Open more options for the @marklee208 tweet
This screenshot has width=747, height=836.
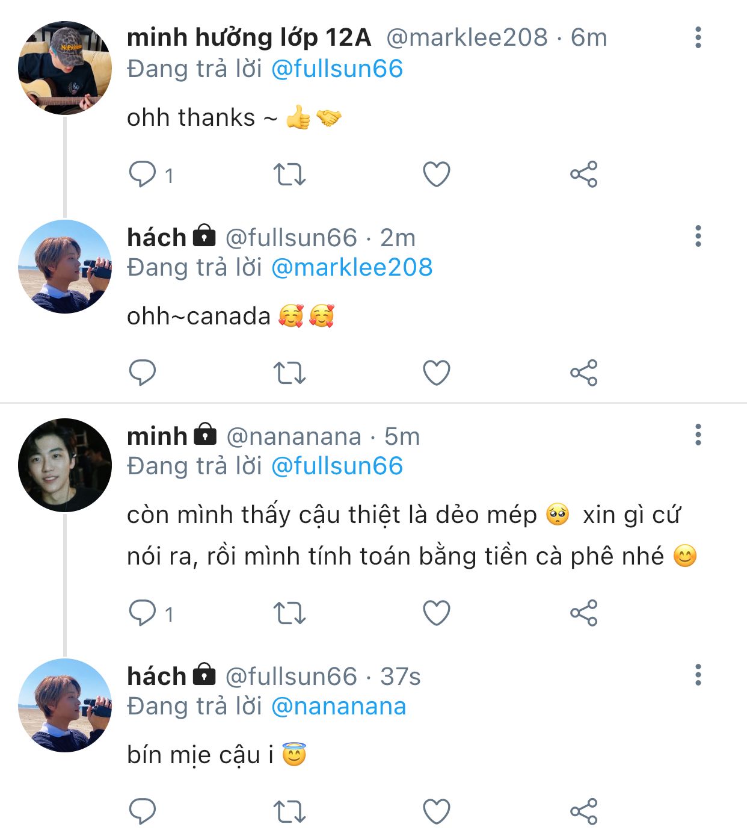[698, 37]
